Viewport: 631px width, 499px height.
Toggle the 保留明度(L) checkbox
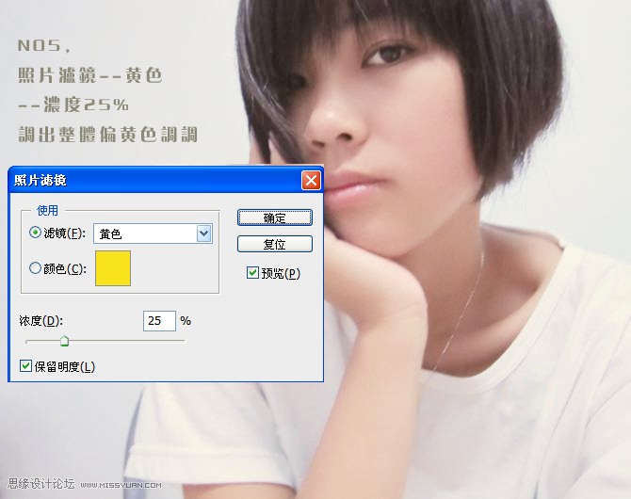tap(25, 366)
